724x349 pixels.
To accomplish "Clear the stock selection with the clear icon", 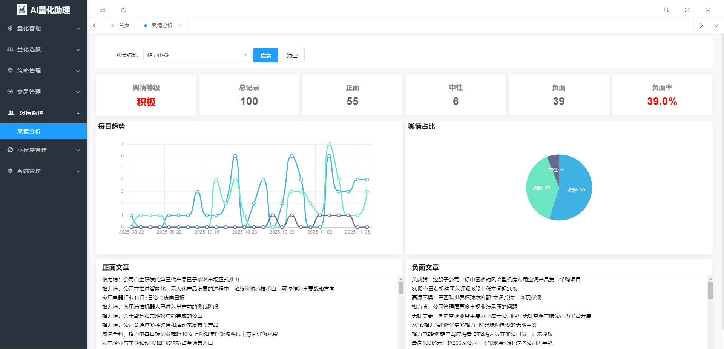I will (245, 55).
